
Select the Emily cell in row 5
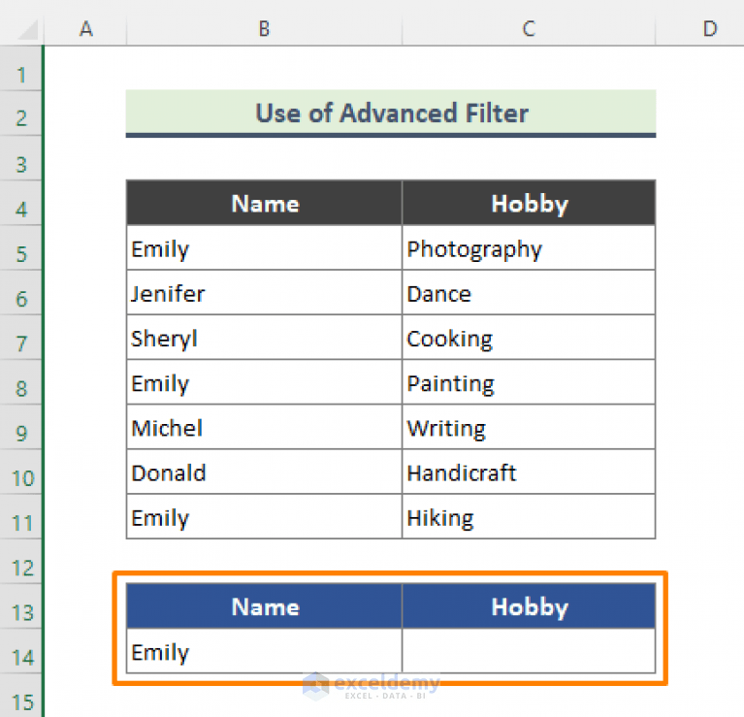click(264, 248)
